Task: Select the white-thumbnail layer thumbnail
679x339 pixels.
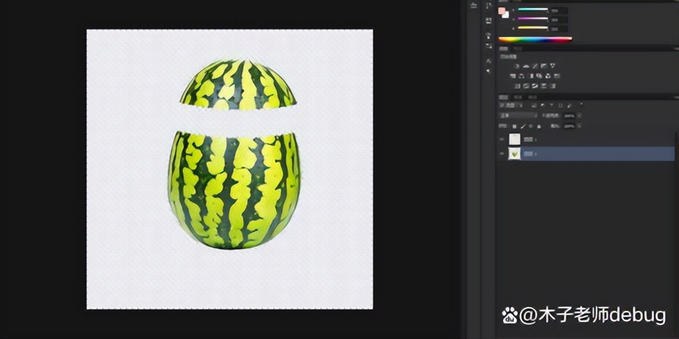Action: click(515, 139)
